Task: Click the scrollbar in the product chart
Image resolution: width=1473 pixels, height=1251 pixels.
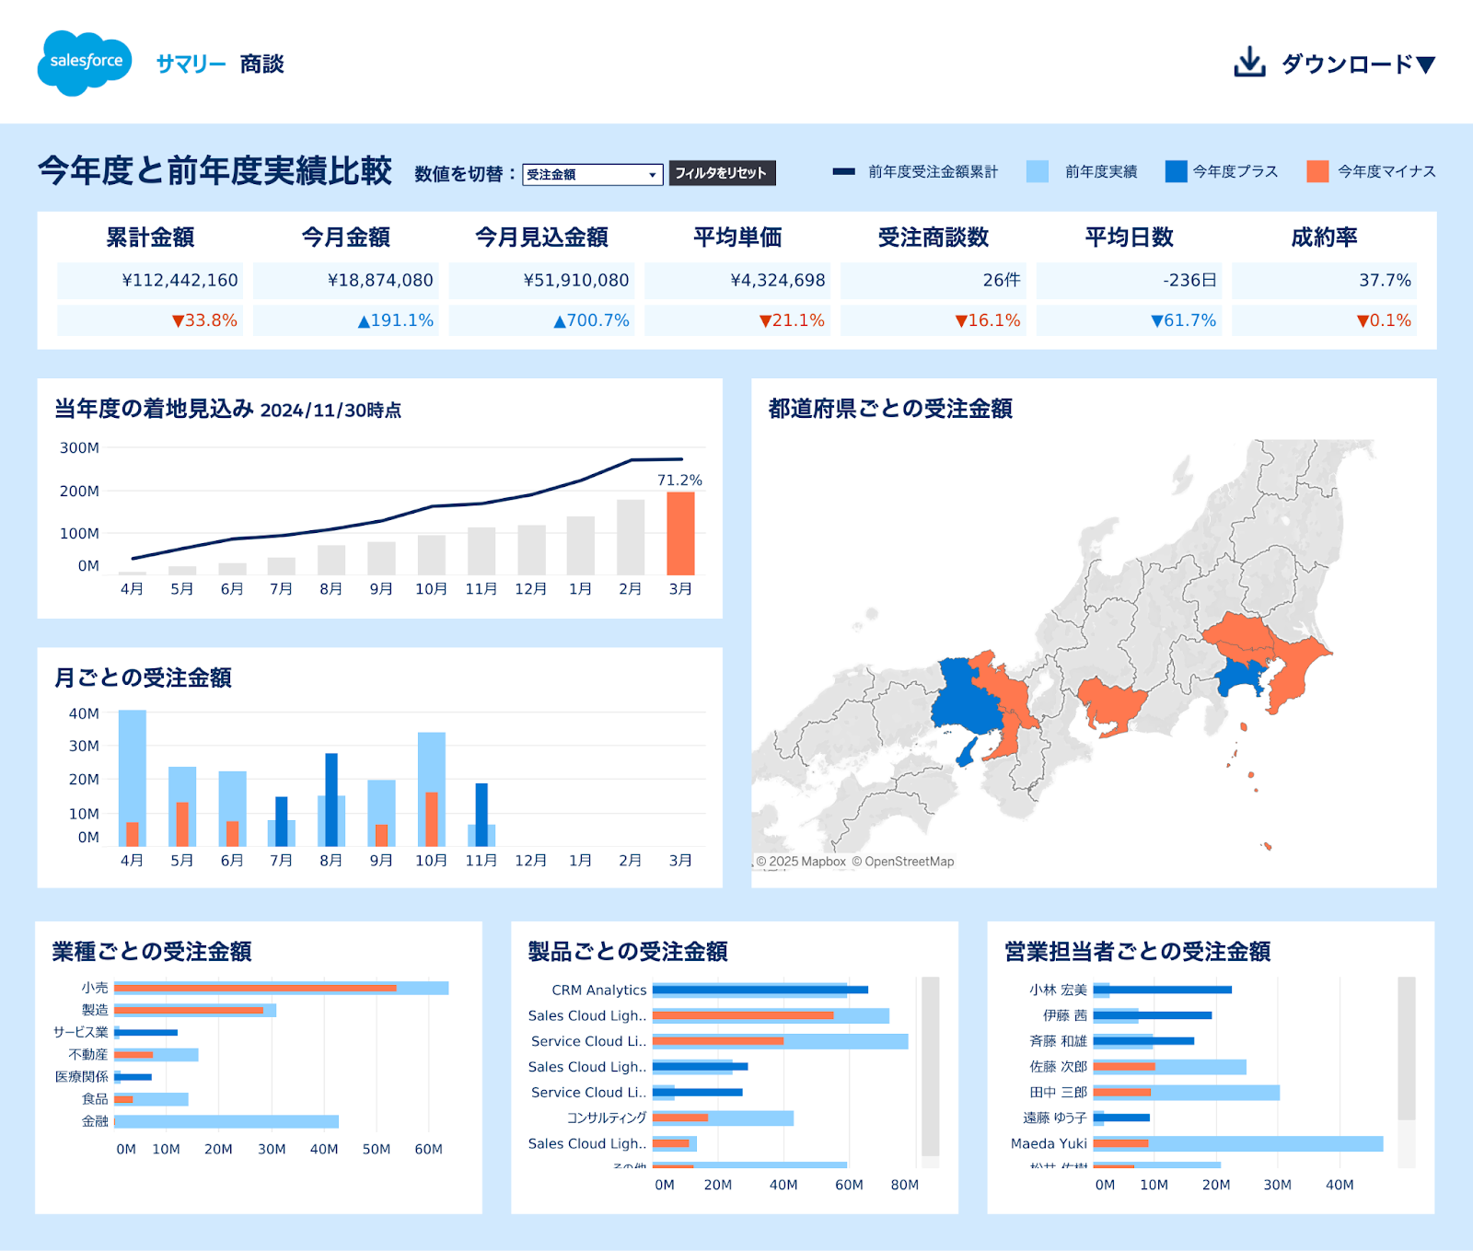Action: pos(931,1066)
